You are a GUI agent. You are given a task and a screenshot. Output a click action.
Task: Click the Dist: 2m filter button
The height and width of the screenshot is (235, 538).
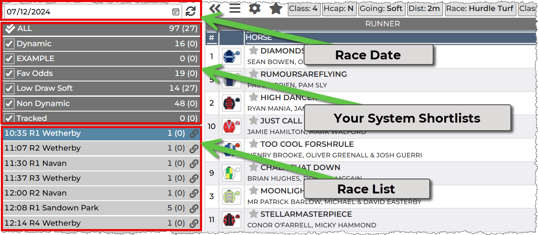pyautogui.click(x=425, y=8)
